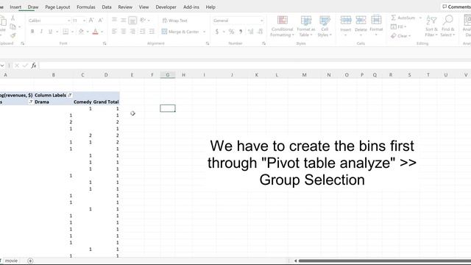
Task: Open the Data tab
Action: tap(107, 7)
